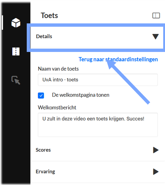Toggle the panel layout icon beside Toets
Image resolution: width=165 pixels, height=185 pixels.
point(156,15)
